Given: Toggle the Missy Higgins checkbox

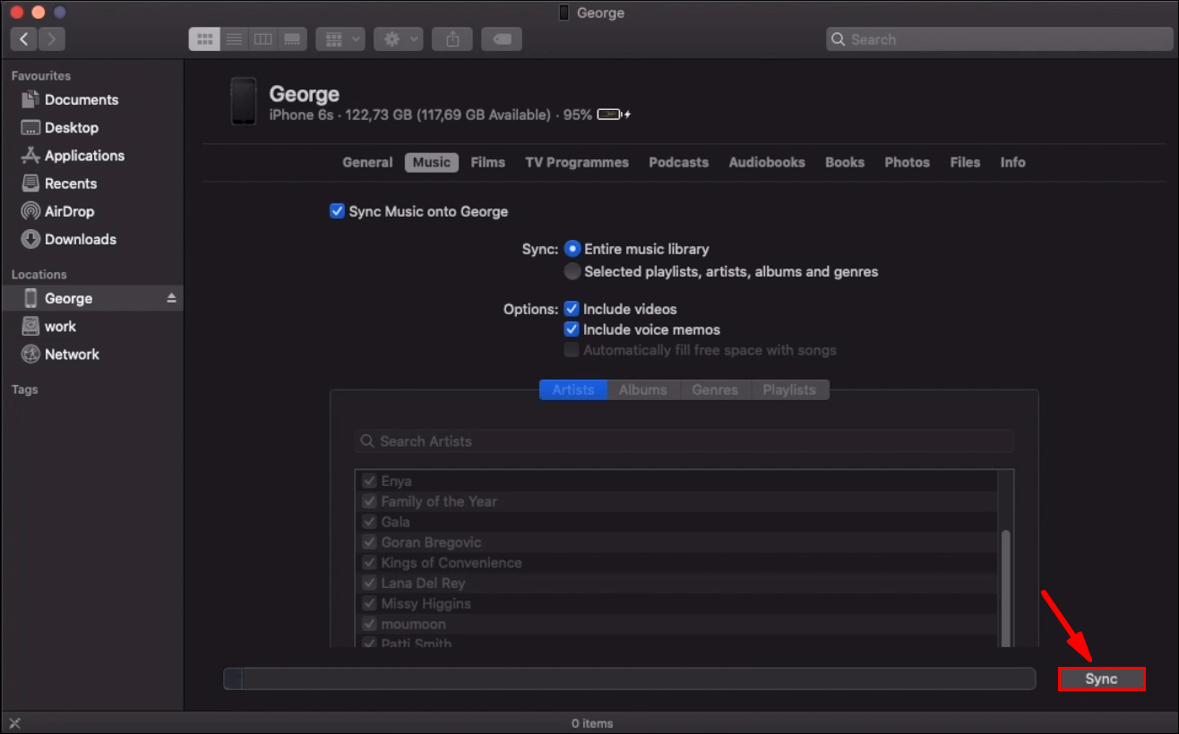Looking at the screenshot, I should [x=369, y=604].
